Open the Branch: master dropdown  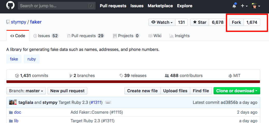(26, 91)
